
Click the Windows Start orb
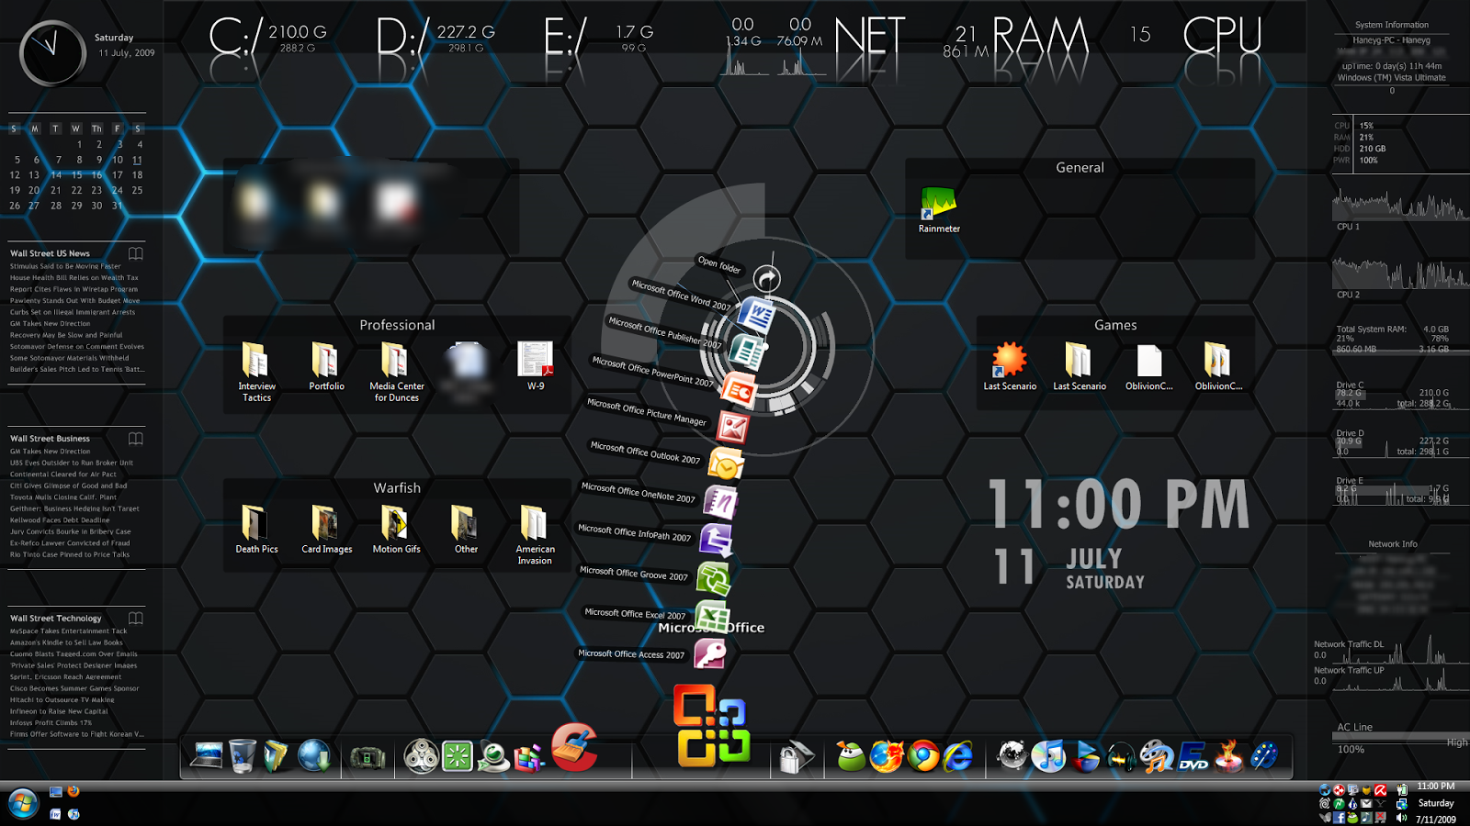[22, 804]
